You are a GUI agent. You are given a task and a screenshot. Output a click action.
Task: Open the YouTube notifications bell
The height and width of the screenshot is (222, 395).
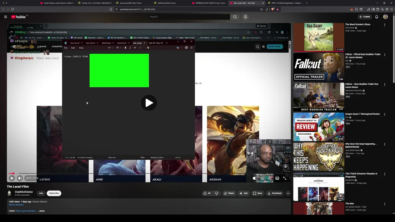point(376,17)
